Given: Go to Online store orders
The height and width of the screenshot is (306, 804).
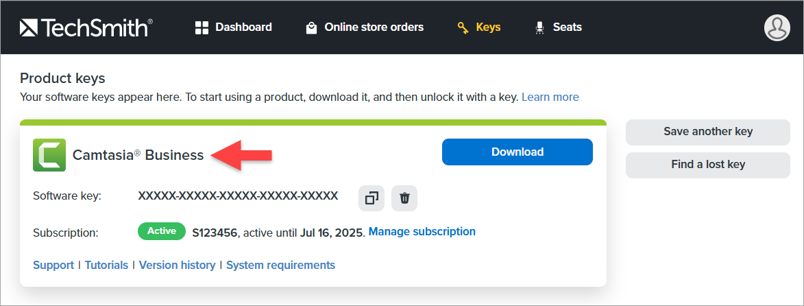Looking at the screenshot, I should [374, 27].
